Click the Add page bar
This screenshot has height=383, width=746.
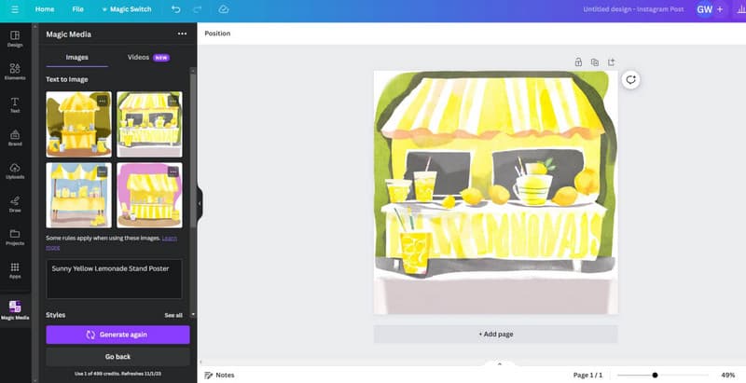coord(495,334)
